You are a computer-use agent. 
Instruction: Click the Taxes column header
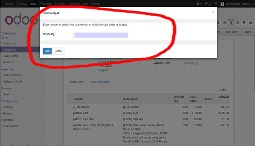point(208,99)
